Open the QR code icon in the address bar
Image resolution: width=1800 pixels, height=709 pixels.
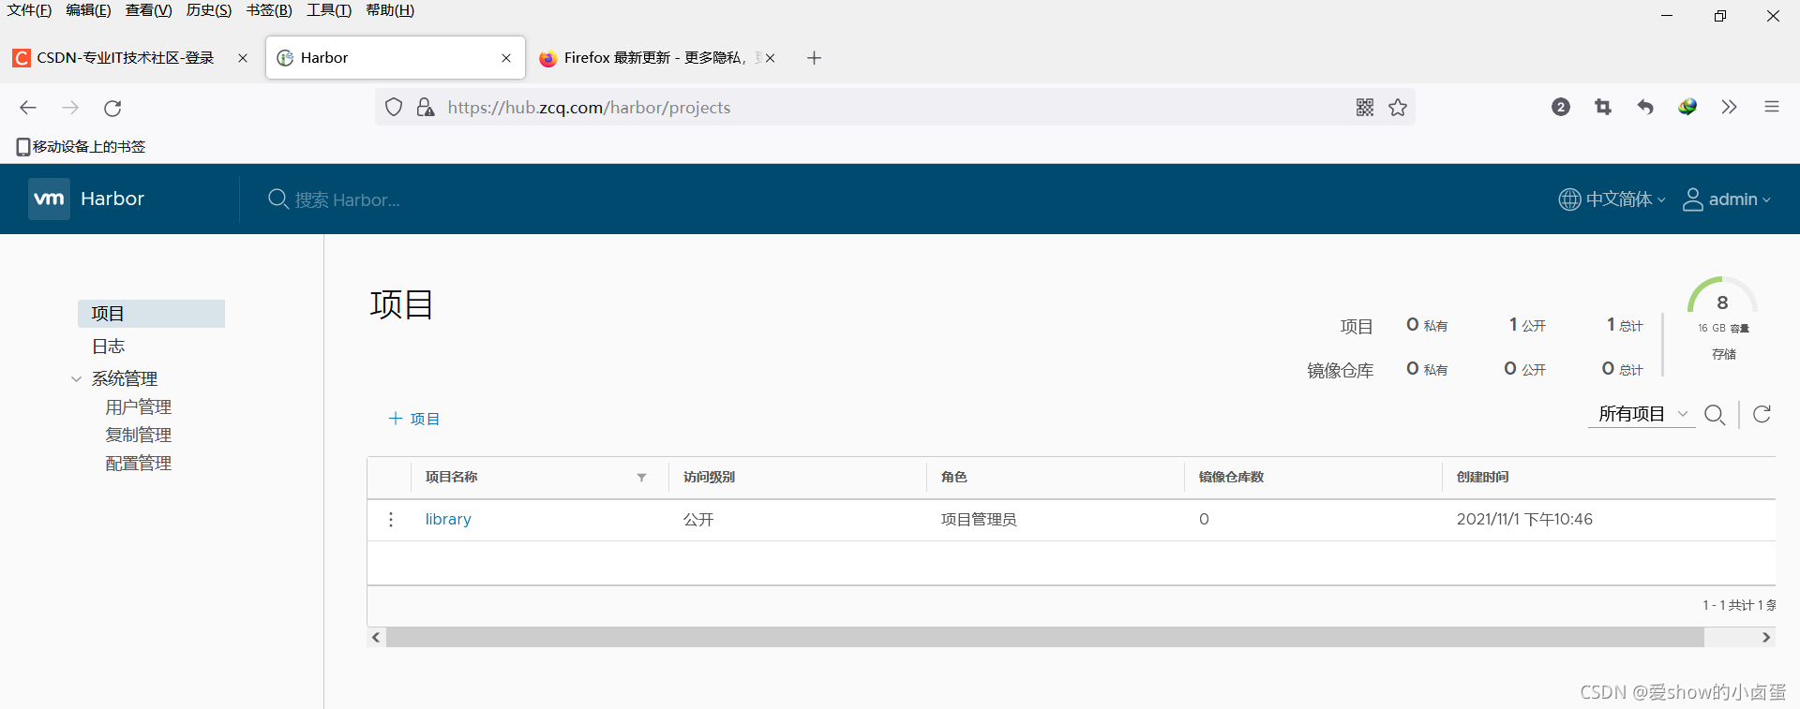click(x=1365, y=108)
